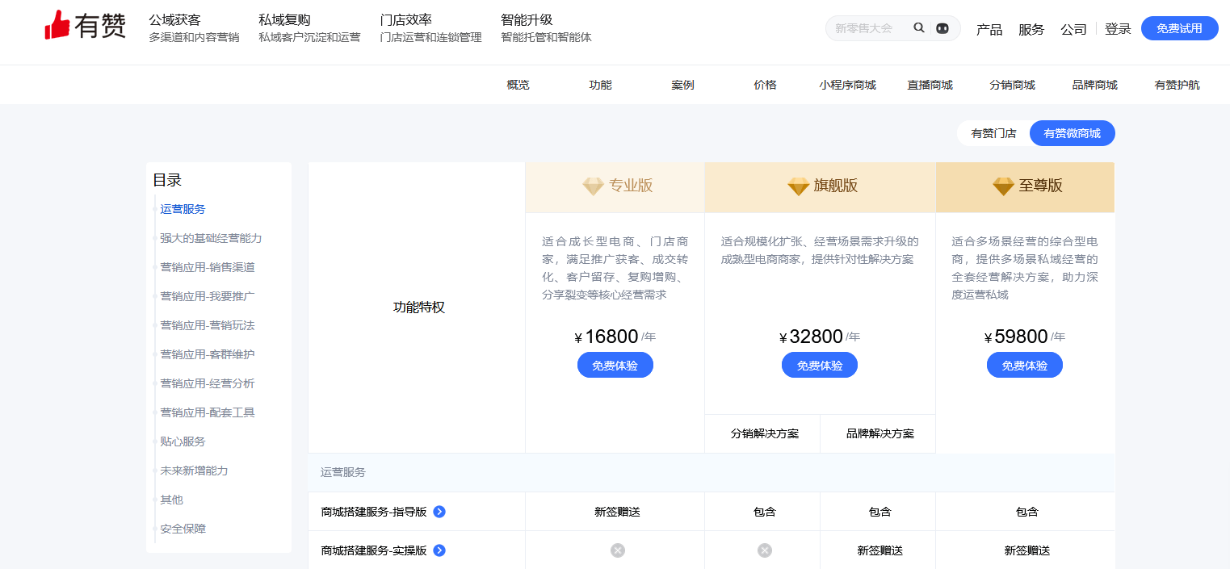
Task: Open the 门店效率 menu
Action: pos(430,28)
